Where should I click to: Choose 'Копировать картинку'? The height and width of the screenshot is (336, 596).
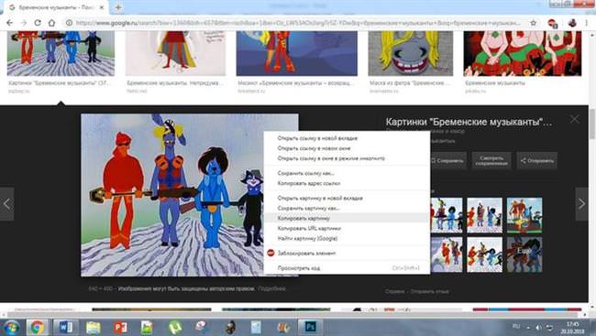pos(304,218)
